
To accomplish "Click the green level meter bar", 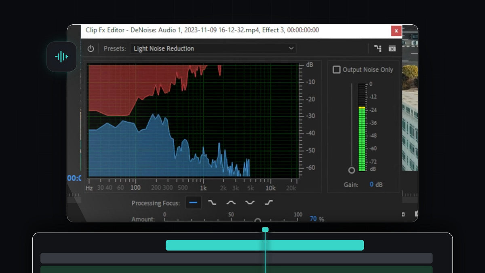I will tap(362, 139).
